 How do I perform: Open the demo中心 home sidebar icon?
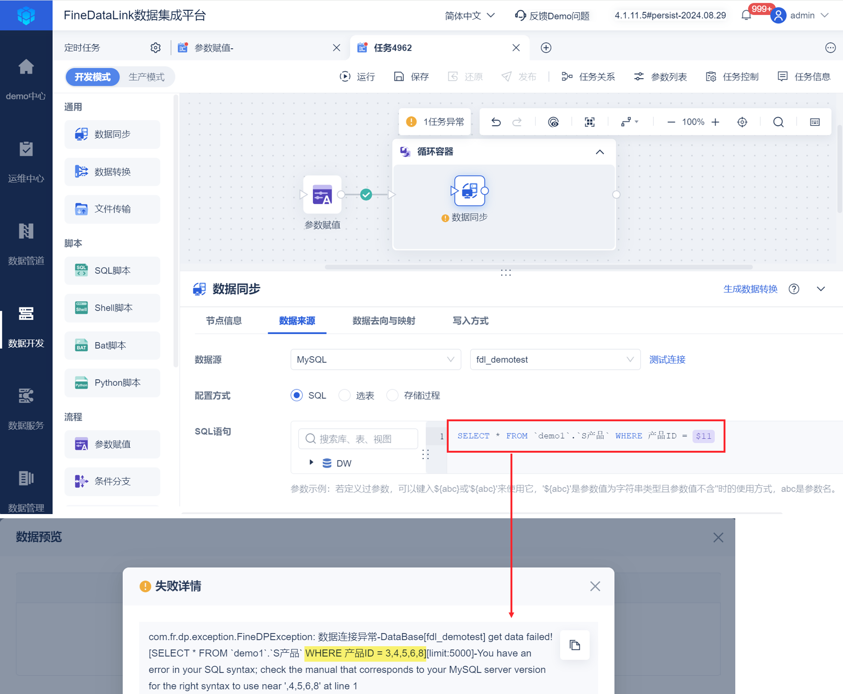[x=26, y=67]
